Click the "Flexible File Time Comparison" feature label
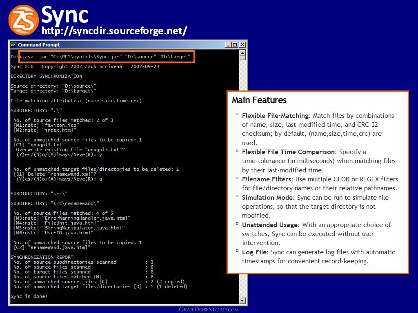The height and width of the screenshot is (313, 418). 289,152
